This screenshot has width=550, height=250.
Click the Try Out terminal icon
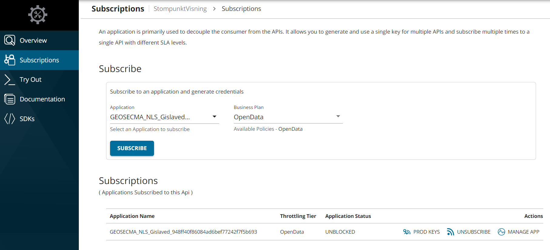(x=10, y=80)
